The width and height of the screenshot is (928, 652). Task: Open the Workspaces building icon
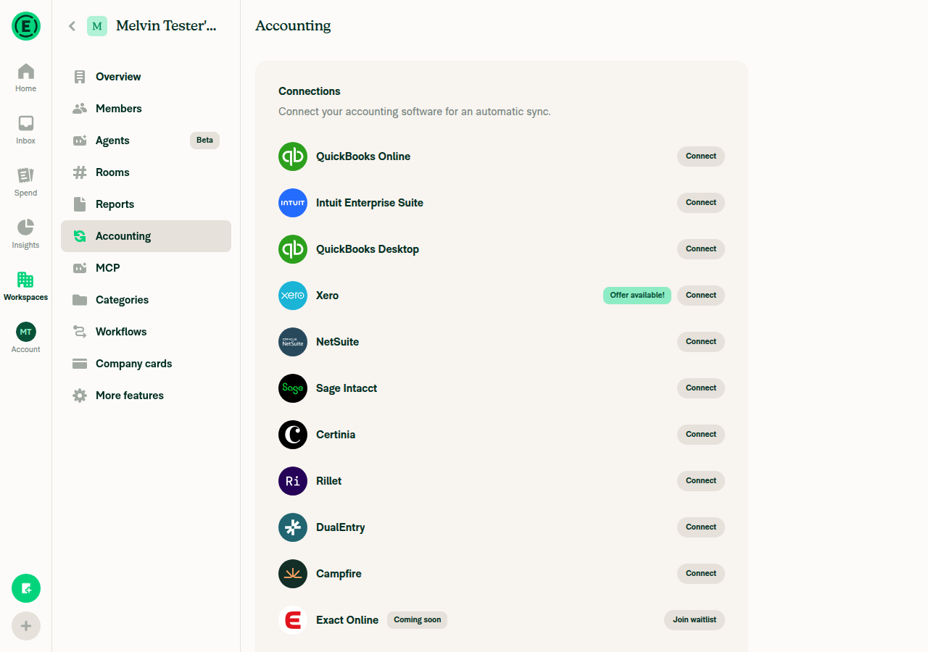[26, 280]
